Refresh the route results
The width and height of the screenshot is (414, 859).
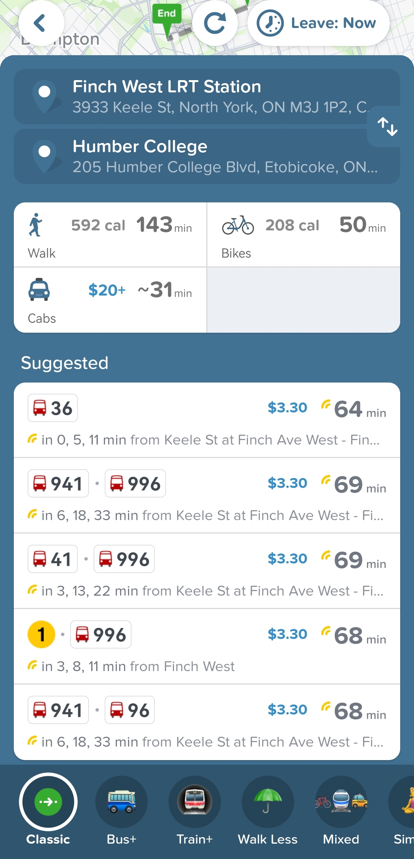215,23
